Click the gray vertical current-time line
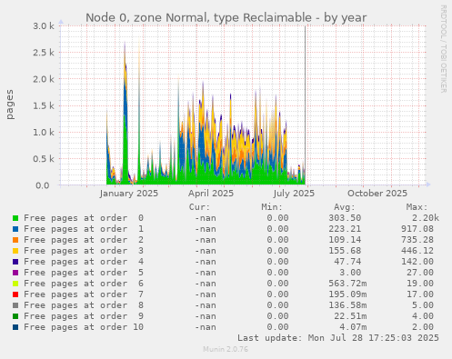 click(x=306, y=105)
